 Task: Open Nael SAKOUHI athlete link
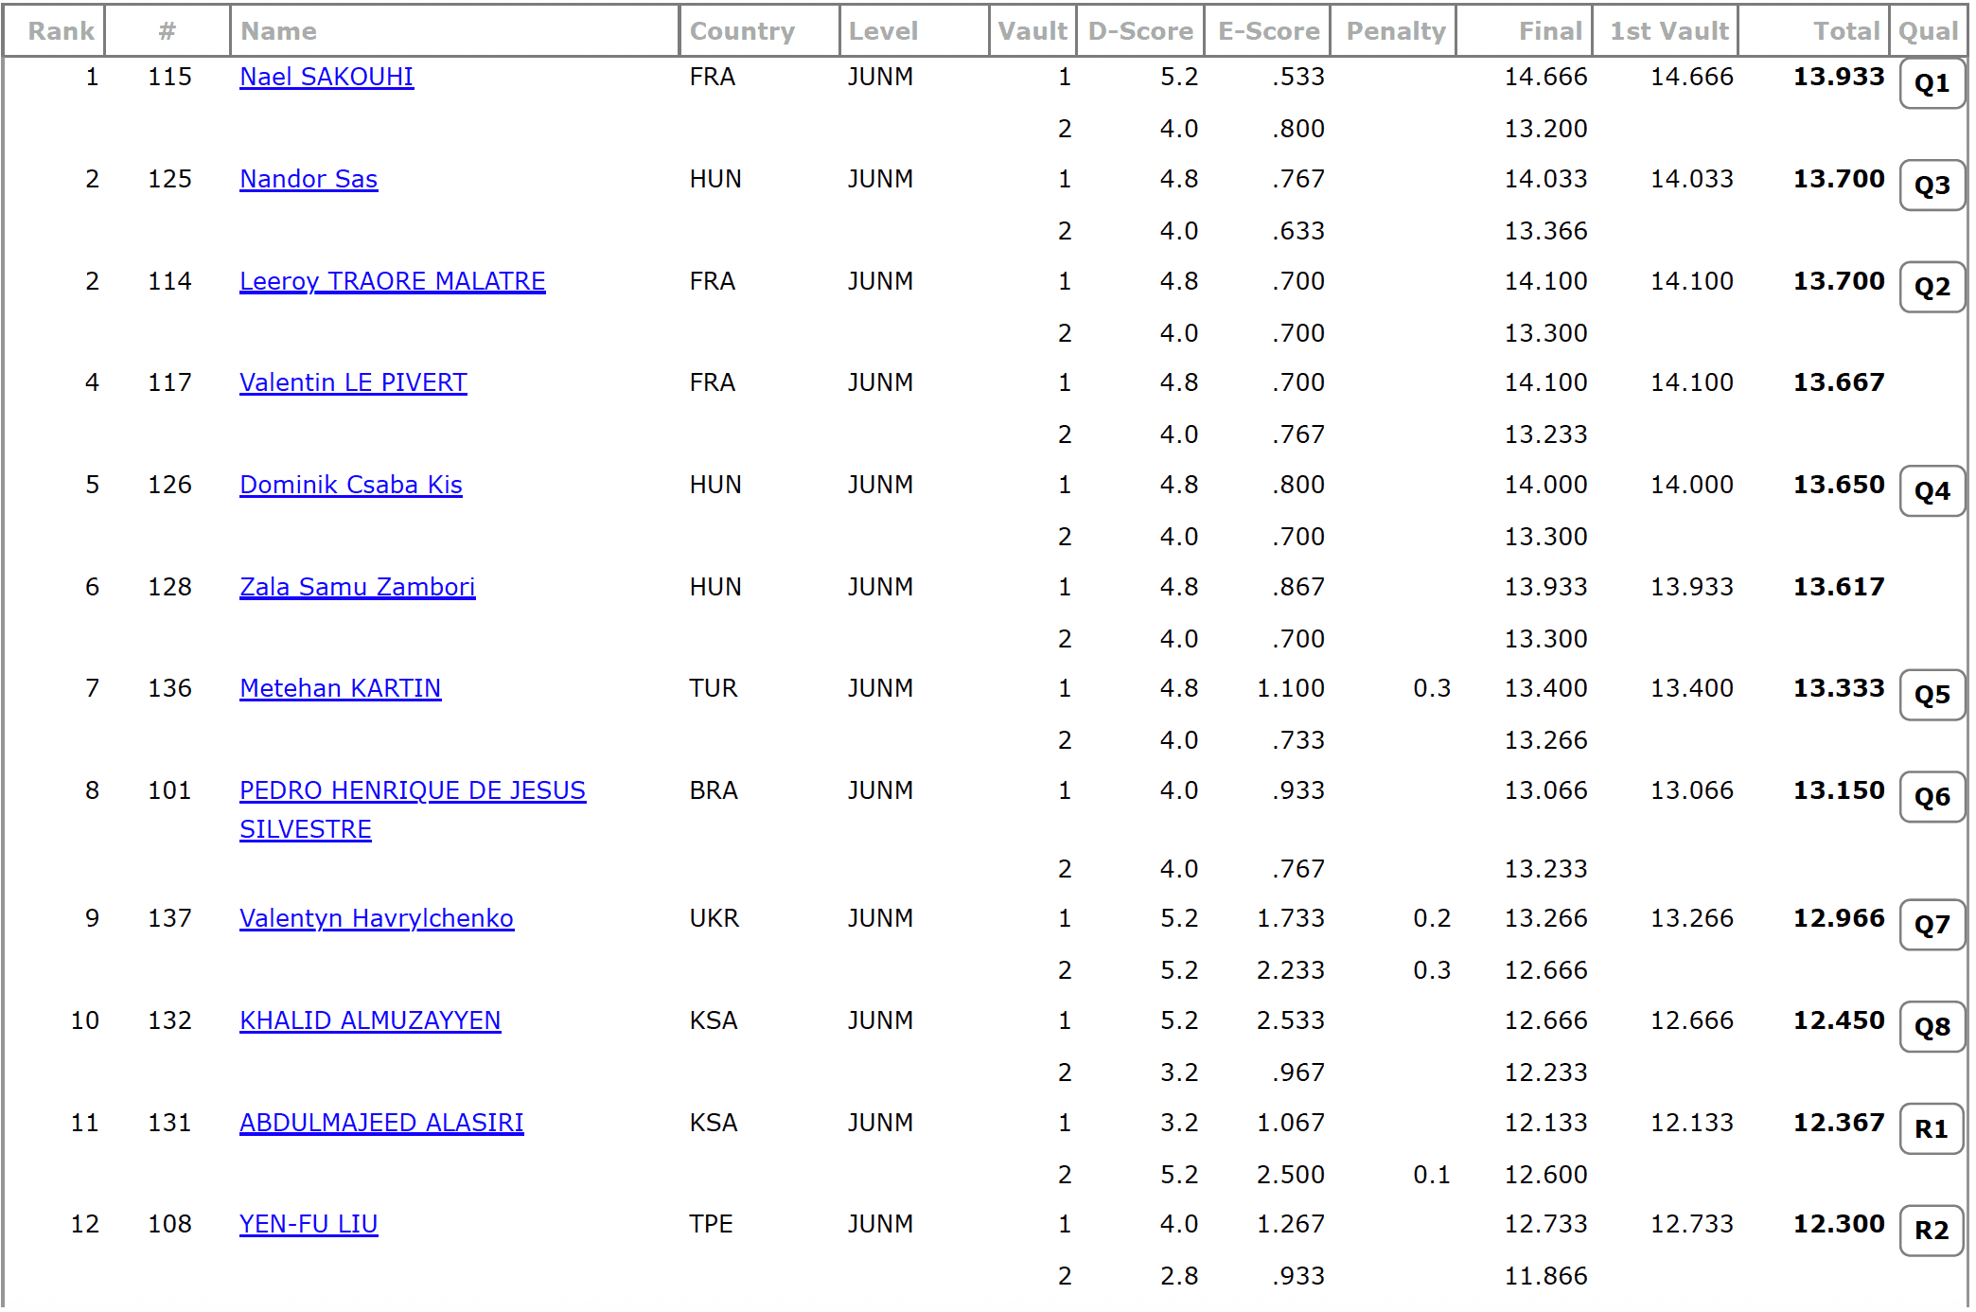(x=326, y=77)
